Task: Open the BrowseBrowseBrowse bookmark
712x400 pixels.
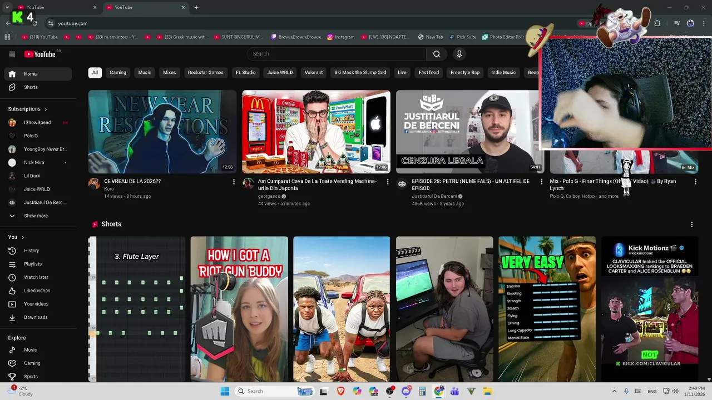Action: pos(296,37)
